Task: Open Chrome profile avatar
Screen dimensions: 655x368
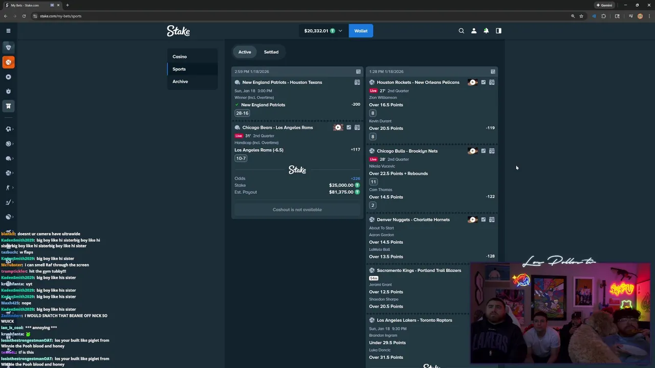Action: coord(640,16)
